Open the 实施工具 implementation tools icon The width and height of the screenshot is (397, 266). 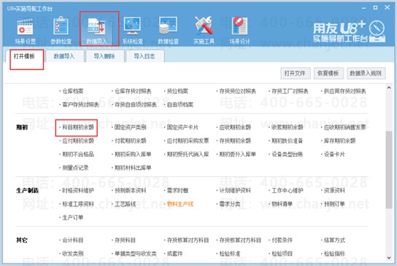[204, 30]
